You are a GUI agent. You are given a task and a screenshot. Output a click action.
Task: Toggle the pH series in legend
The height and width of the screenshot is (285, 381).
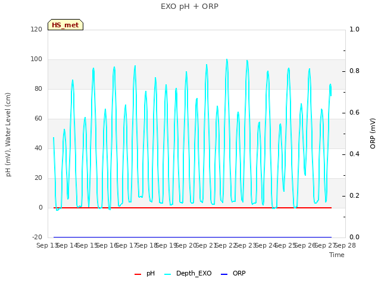(x=145, y=273)
